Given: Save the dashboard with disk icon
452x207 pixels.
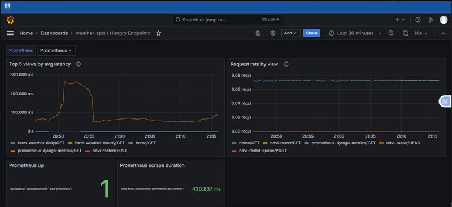Looking at the screenshot, I should tap(258, 33).
